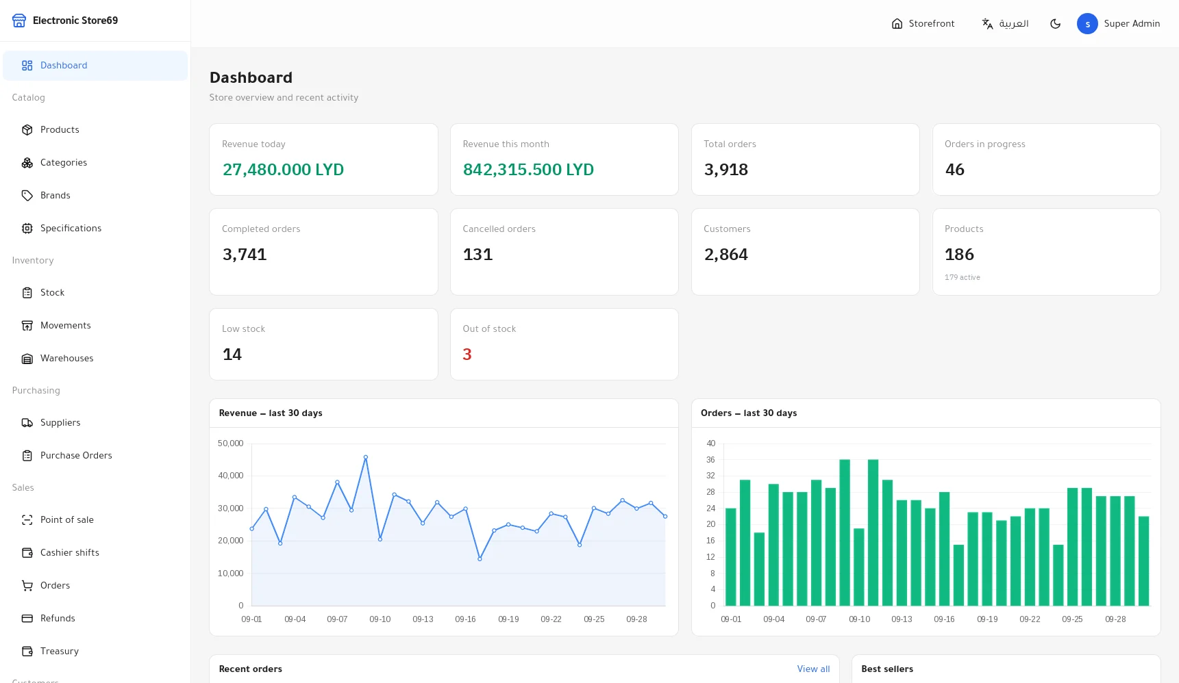This screenshot has width=1179, height=683.
Task: Select Refunds in the Sales section
Action: [x=95, y=619]
